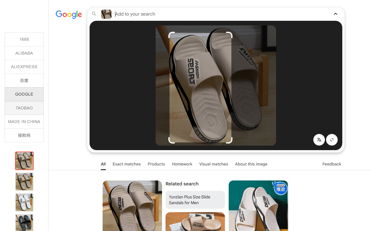Choose ALIBABA from the sidebar

(24, 53)
